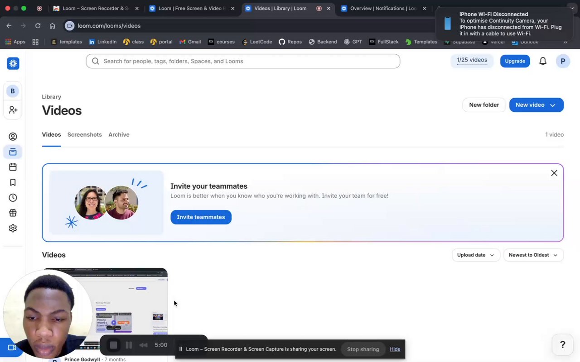Open the Apps bookmark
This screenshot has height=362, width=580.
coord(15,42)
